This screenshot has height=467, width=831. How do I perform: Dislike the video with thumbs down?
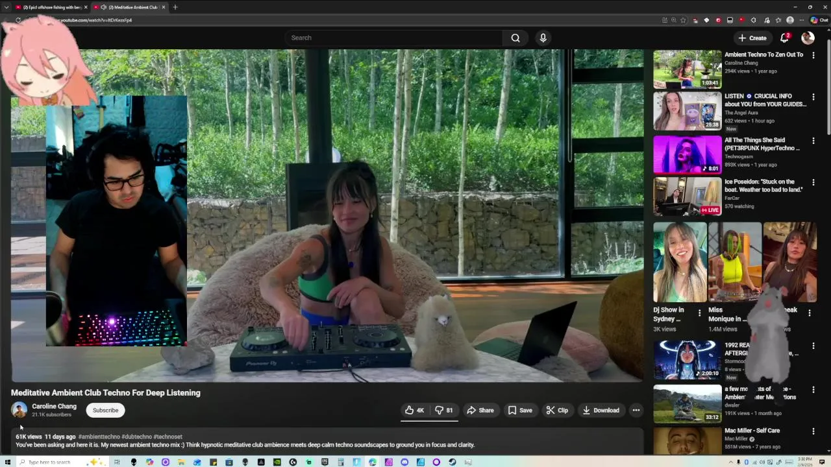point(444,410)
